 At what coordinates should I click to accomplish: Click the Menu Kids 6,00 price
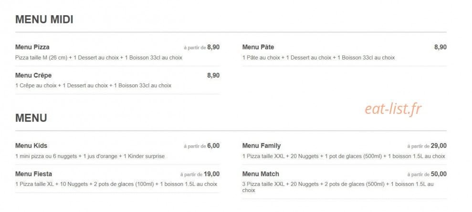[213, 146]
